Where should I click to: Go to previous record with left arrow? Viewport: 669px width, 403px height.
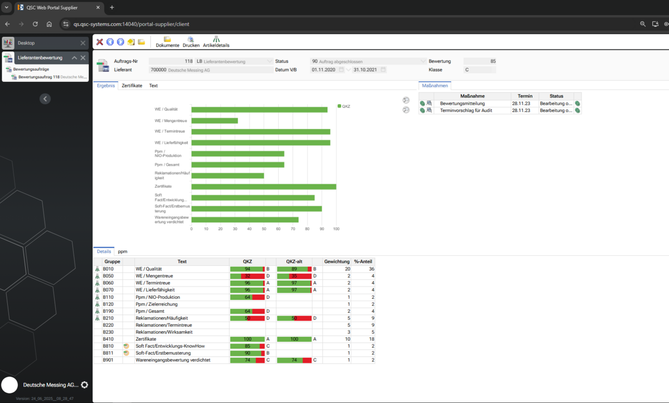(110, 42)
